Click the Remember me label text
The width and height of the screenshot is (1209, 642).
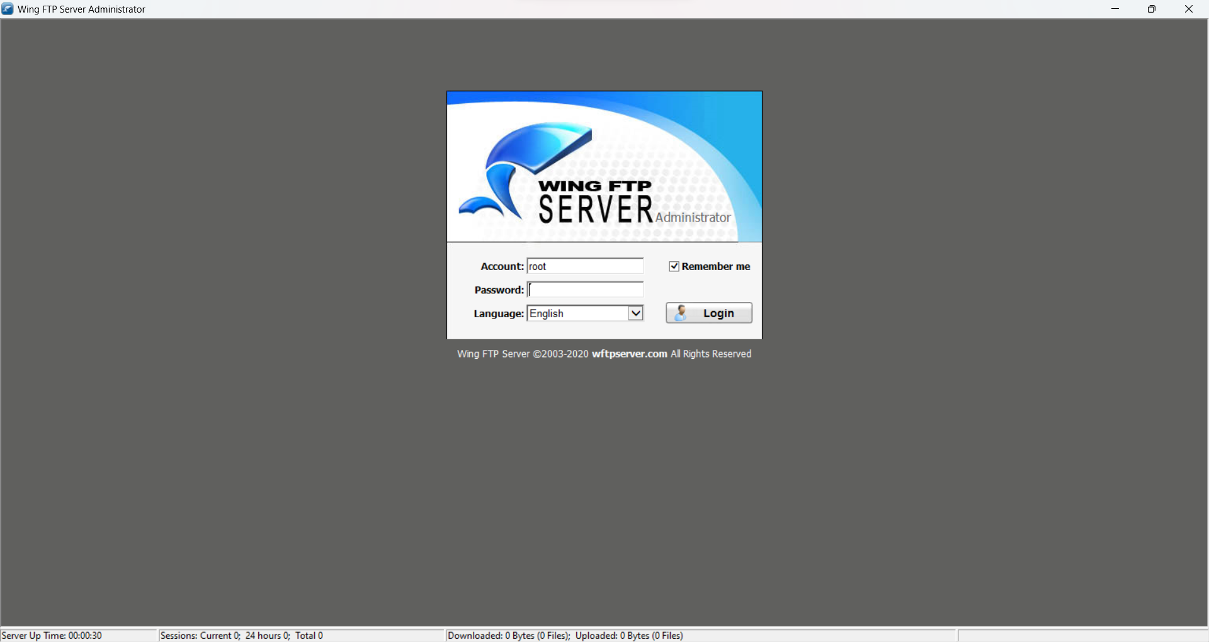coord(715,266)
